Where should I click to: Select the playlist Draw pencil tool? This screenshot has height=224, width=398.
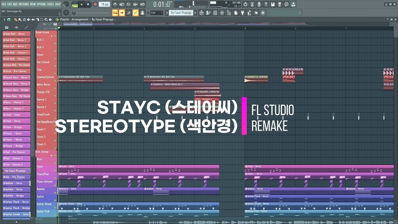click(x=16, y=20)
